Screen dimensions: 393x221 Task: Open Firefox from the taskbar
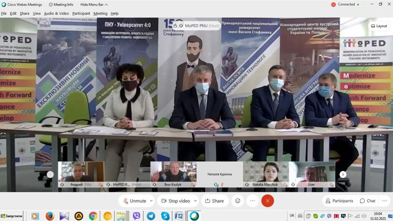click(x=50, y=216)
